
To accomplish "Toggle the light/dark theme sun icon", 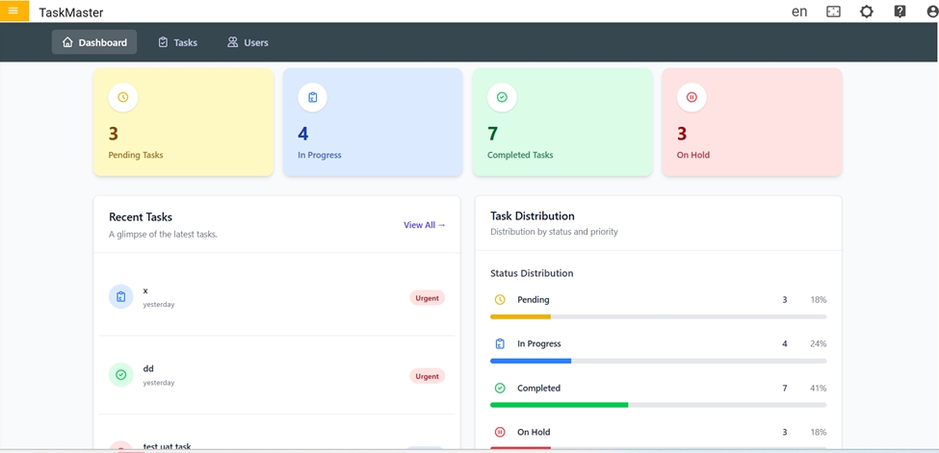I will 867,12.
